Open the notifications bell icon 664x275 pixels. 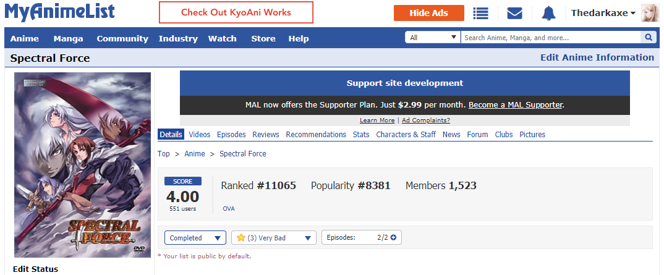(548, 13)
